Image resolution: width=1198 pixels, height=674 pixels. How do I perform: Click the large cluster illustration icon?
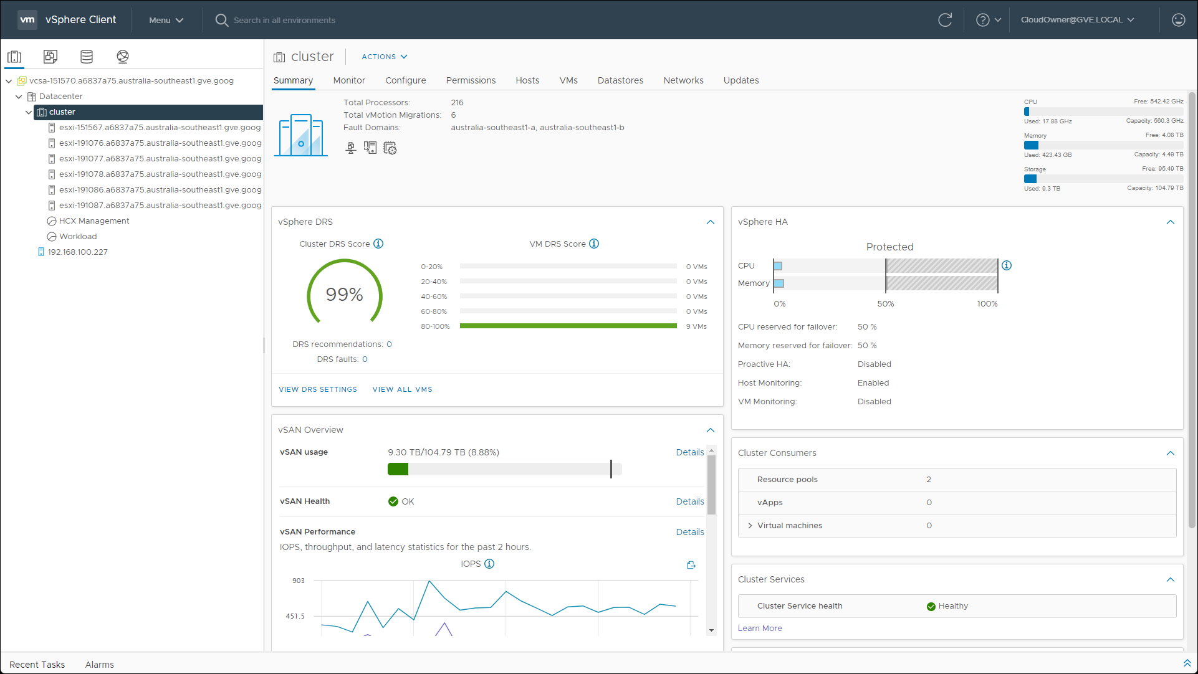coord(301,135)
